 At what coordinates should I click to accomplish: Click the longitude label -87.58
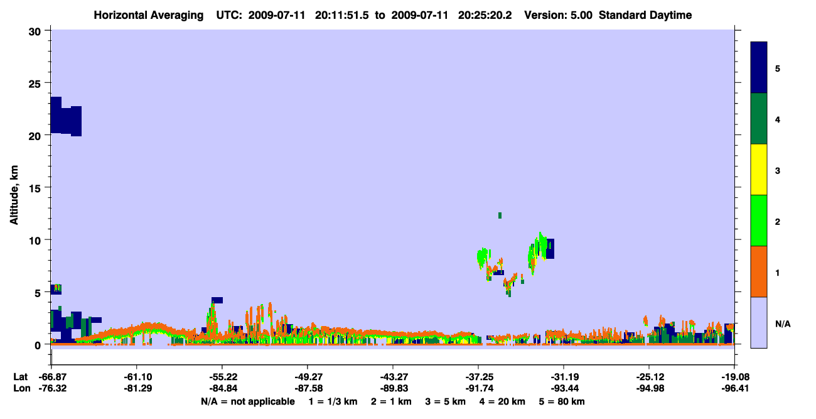[308, 389]
